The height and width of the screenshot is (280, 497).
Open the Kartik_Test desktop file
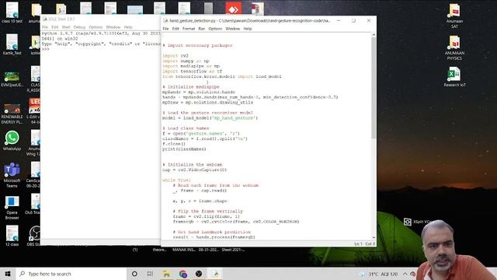pos(12,44)
